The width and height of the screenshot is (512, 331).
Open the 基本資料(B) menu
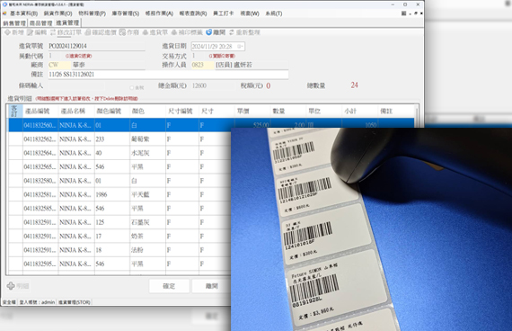(23, 13)
